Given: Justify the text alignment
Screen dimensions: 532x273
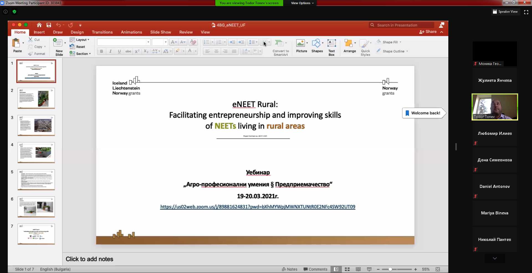Looking at the screenshot, I should point(234,51).
